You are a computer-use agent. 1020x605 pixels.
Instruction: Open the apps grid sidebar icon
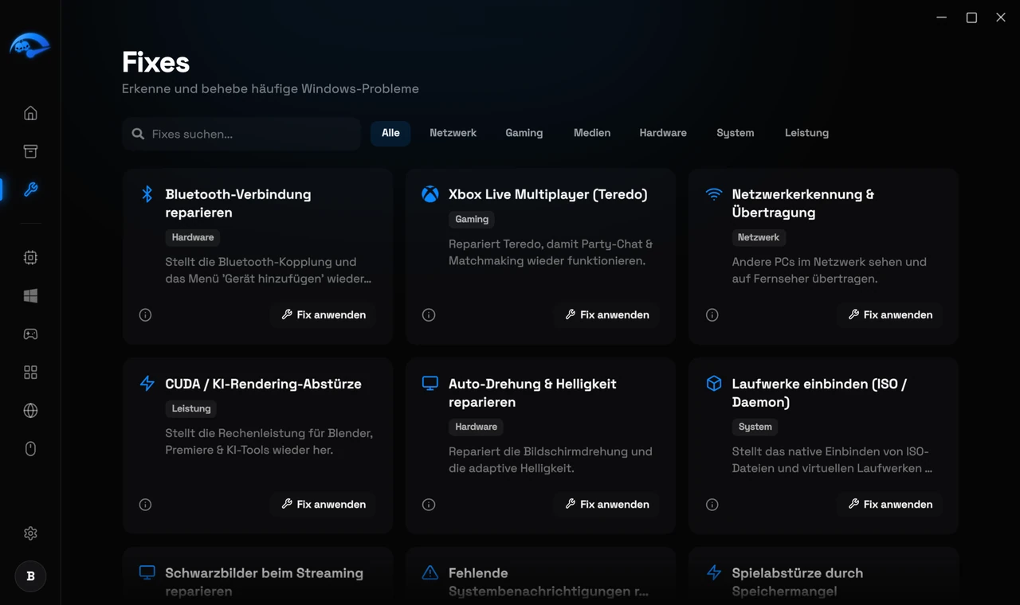click(x=30, y=373)
